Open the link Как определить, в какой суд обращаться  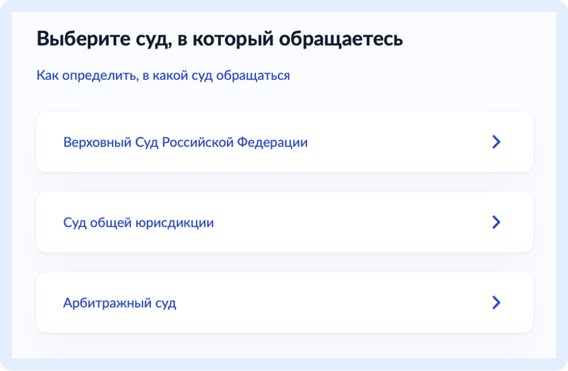point(163,75)
